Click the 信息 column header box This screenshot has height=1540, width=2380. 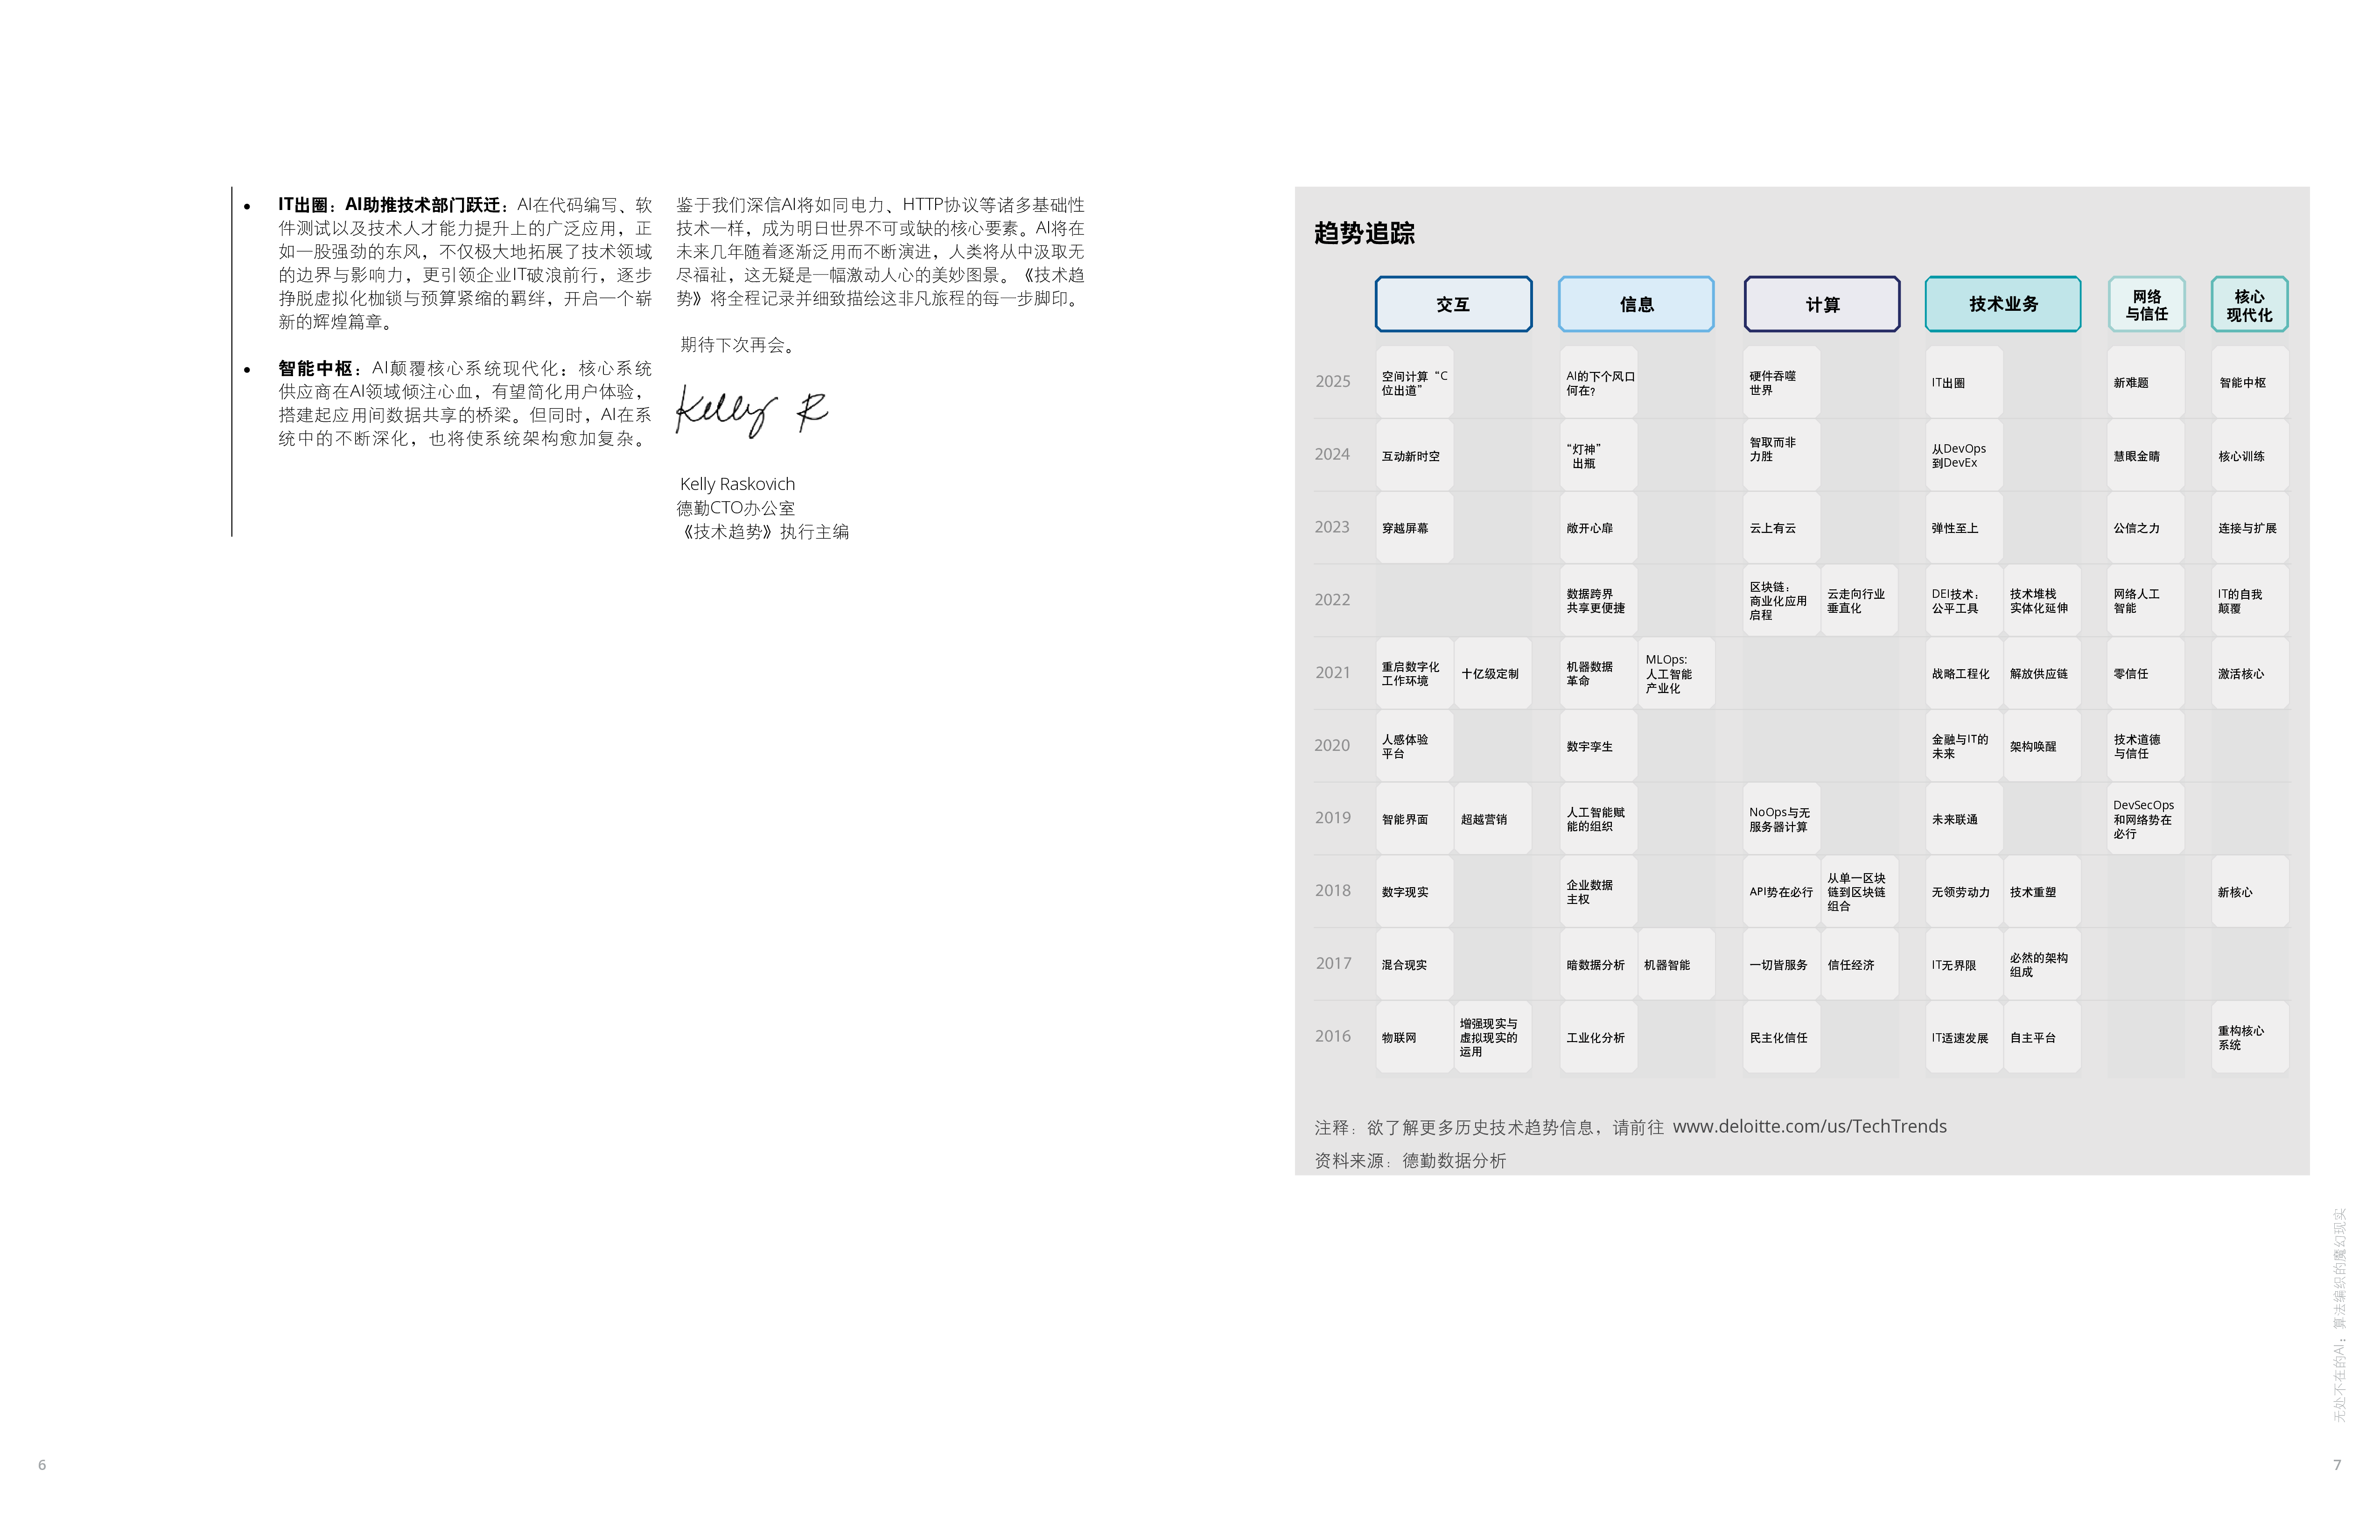(1636, 304)
